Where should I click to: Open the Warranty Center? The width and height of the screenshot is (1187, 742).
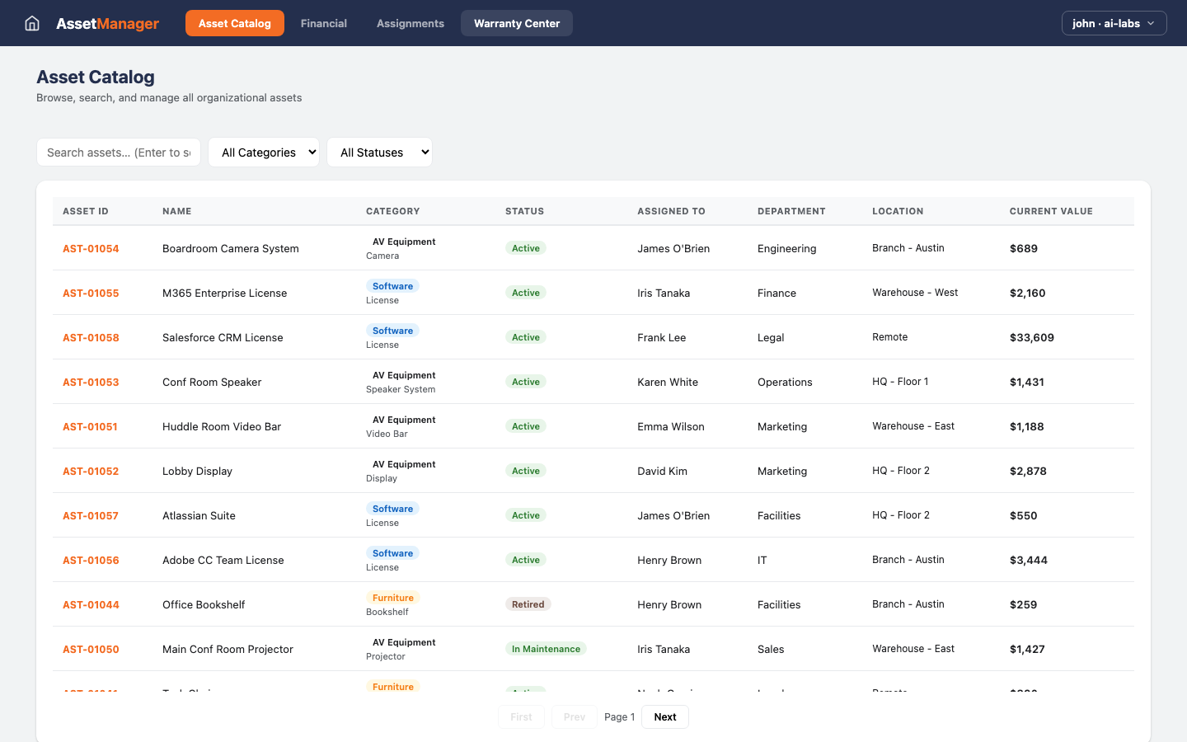(x=516, y=23)
